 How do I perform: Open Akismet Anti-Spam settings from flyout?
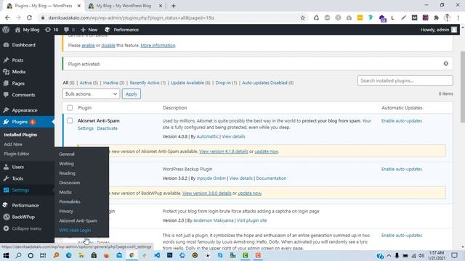(78, 220)
